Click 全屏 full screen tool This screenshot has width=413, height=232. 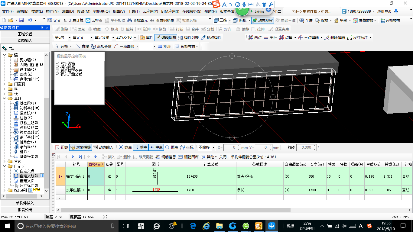(306, 20)
